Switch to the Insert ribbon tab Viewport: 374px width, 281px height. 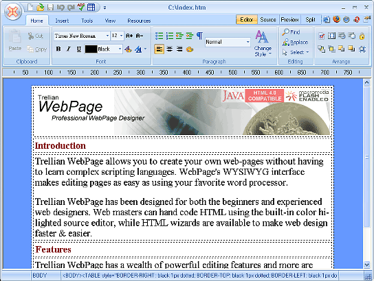(x=62, y=21)
